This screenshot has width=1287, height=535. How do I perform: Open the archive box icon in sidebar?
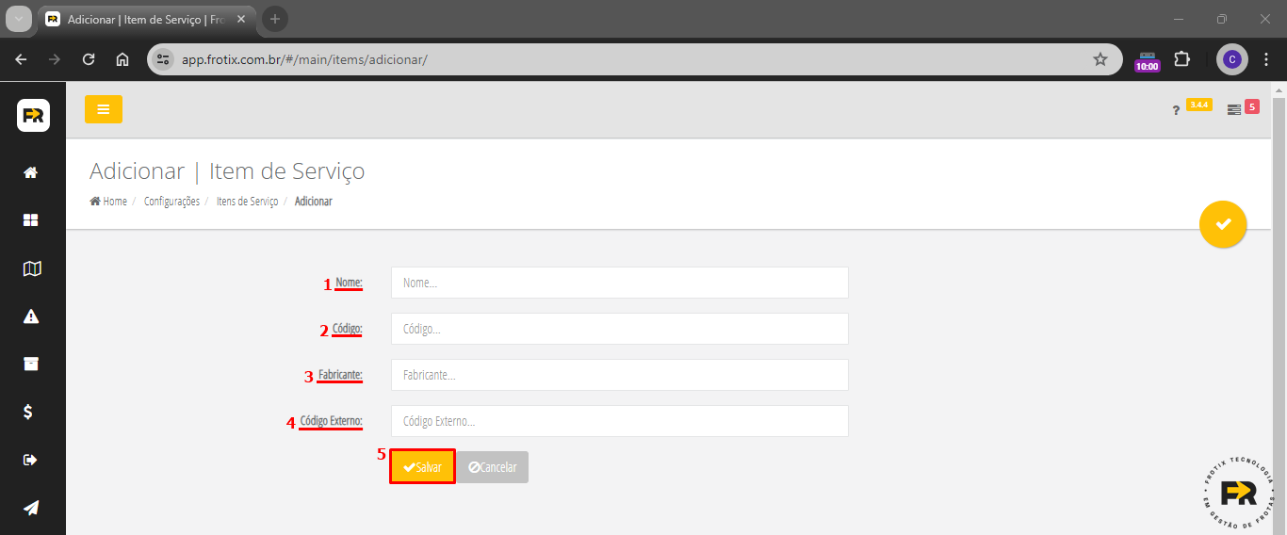(x=31, y=365)
